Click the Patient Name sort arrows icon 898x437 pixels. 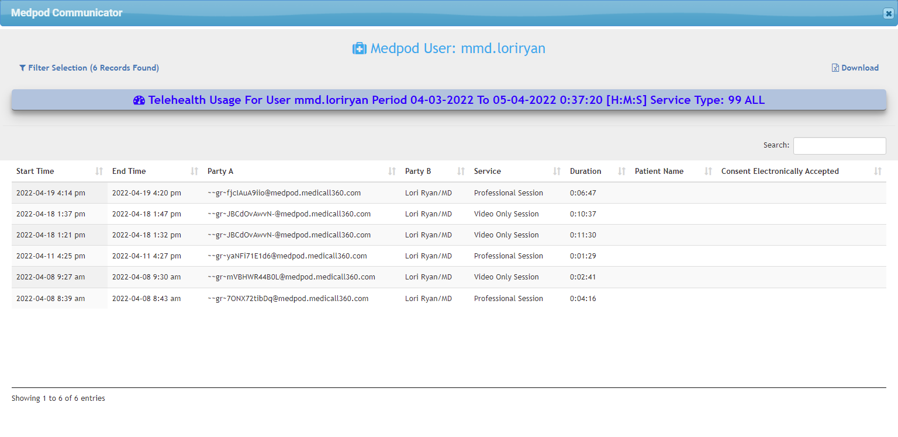[708, 172]
